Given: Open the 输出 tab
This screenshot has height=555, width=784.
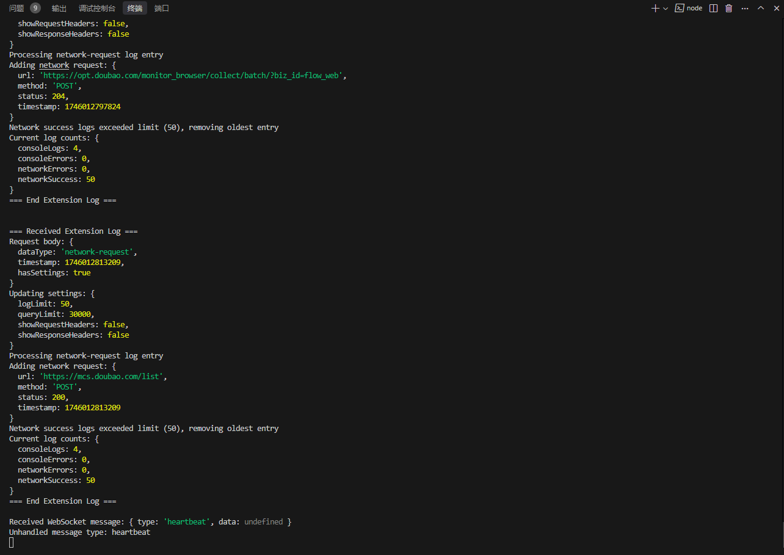Looking at the screenshot, I should [x=59, y=9].
